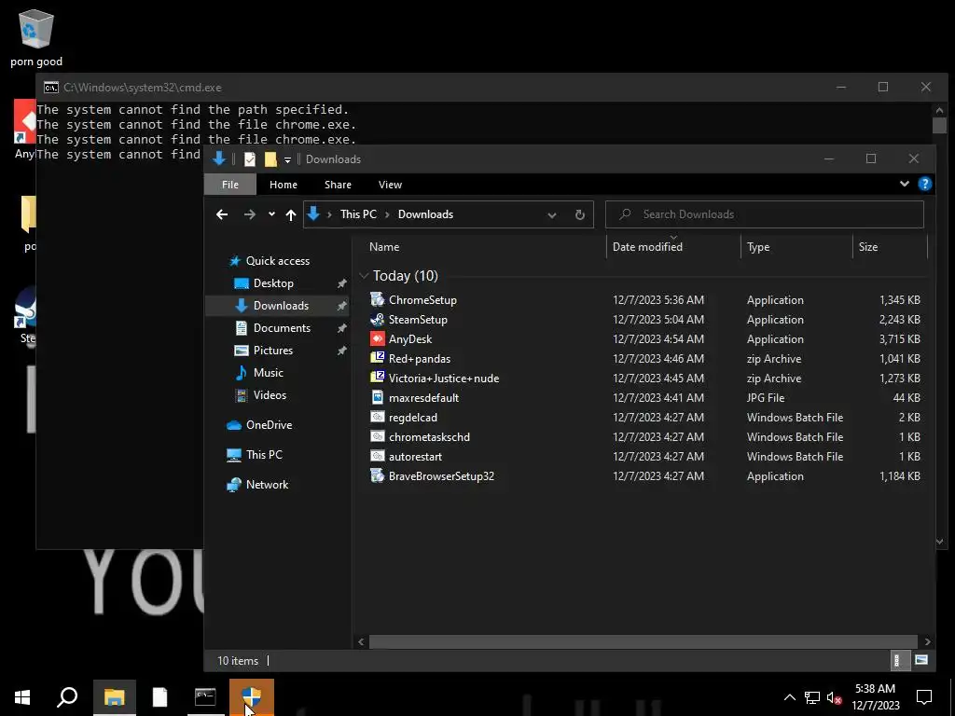Switch to the Home ribbon tab
Viewport: 955px width, 716px height.
click(284, 185)
